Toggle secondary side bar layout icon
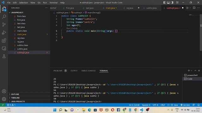This screenshot has height=113, width=202. [x=172, y=3]
